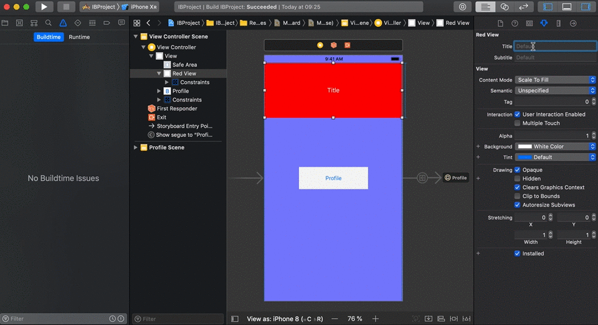Screen dimensions: 598x325
Task: Show the Identity inspector
Action: click(529, 23)
